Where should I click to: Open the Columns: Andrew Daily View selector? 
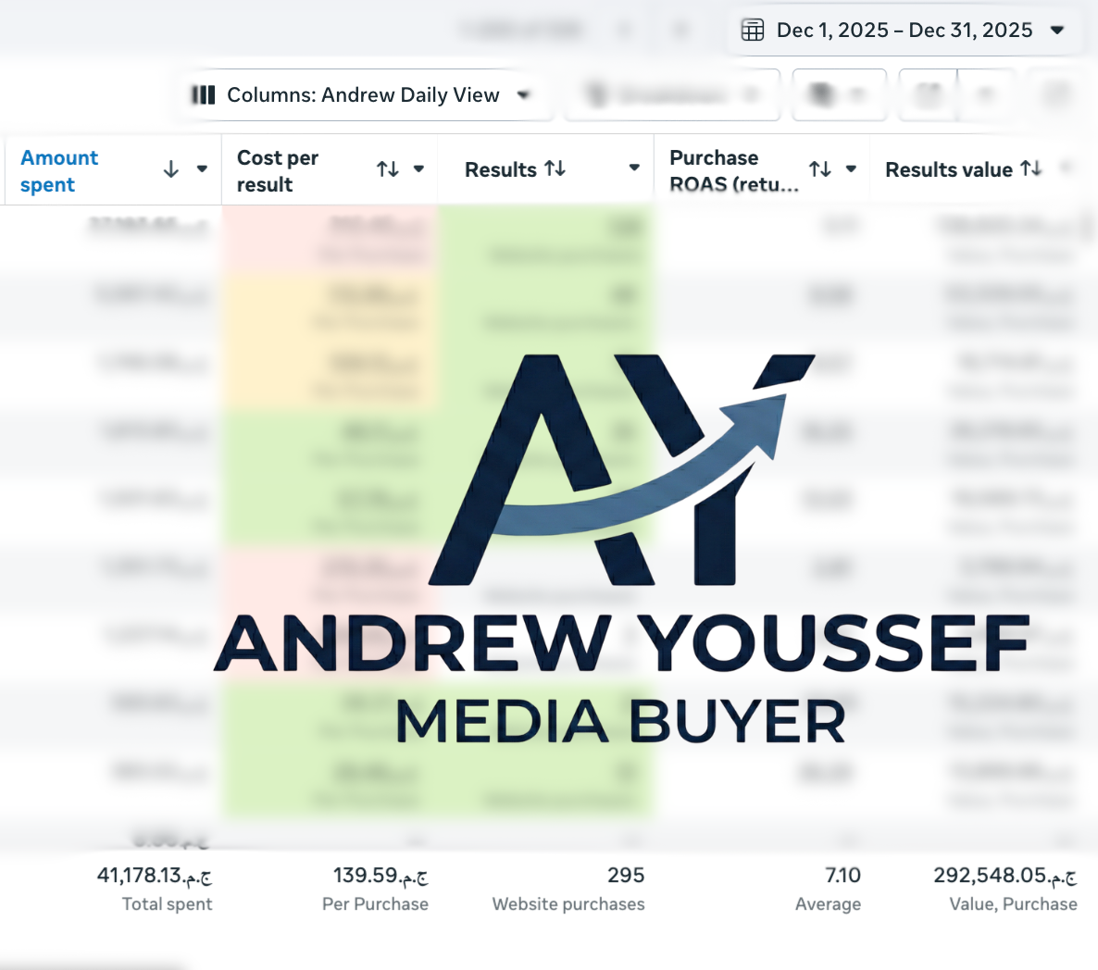(362, 95)
